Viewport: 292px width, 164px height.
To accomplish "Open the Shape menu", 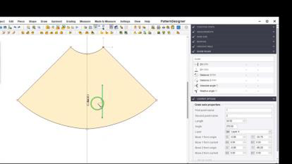I will point(33,21).
